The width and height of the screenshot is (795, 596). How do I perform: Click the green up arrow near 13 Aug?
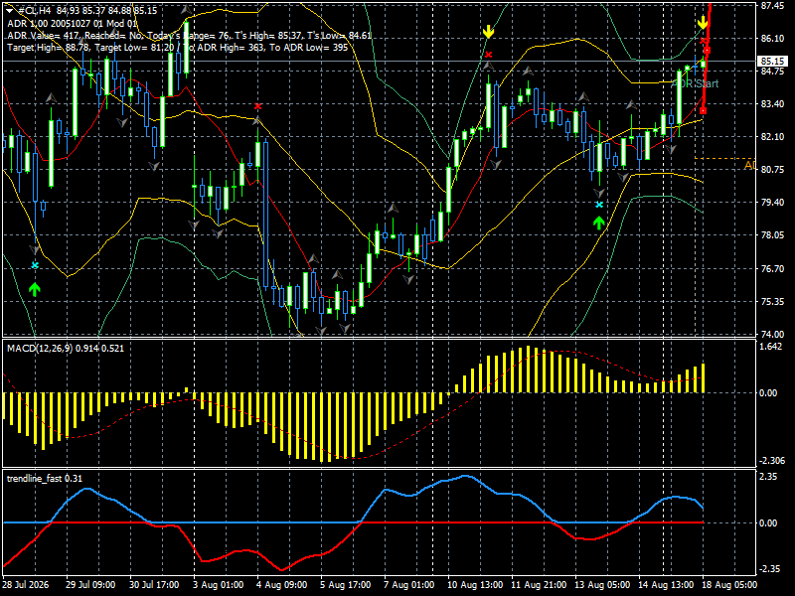tap(599, 223)
